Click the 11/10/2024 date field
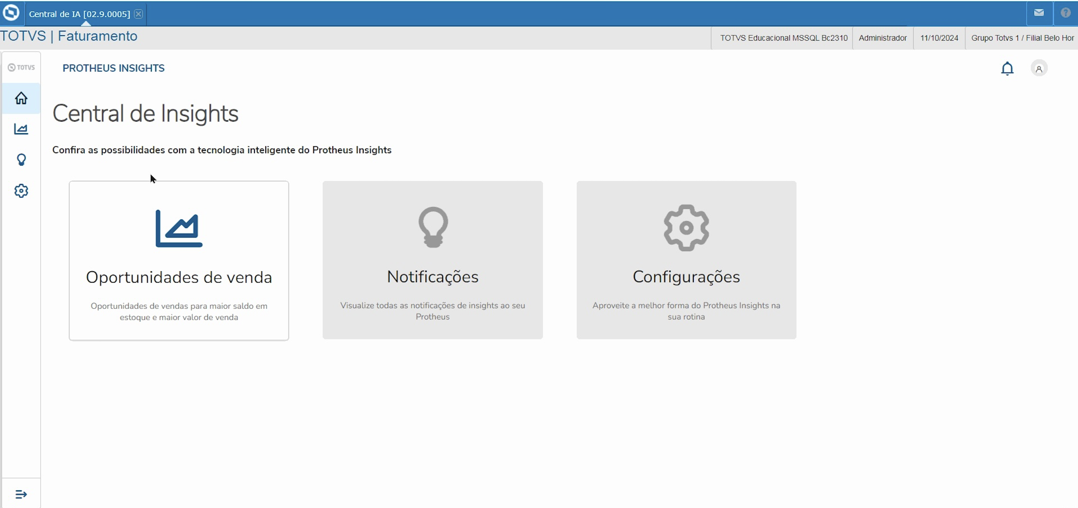1078x508 pixels. pos(939,38)
